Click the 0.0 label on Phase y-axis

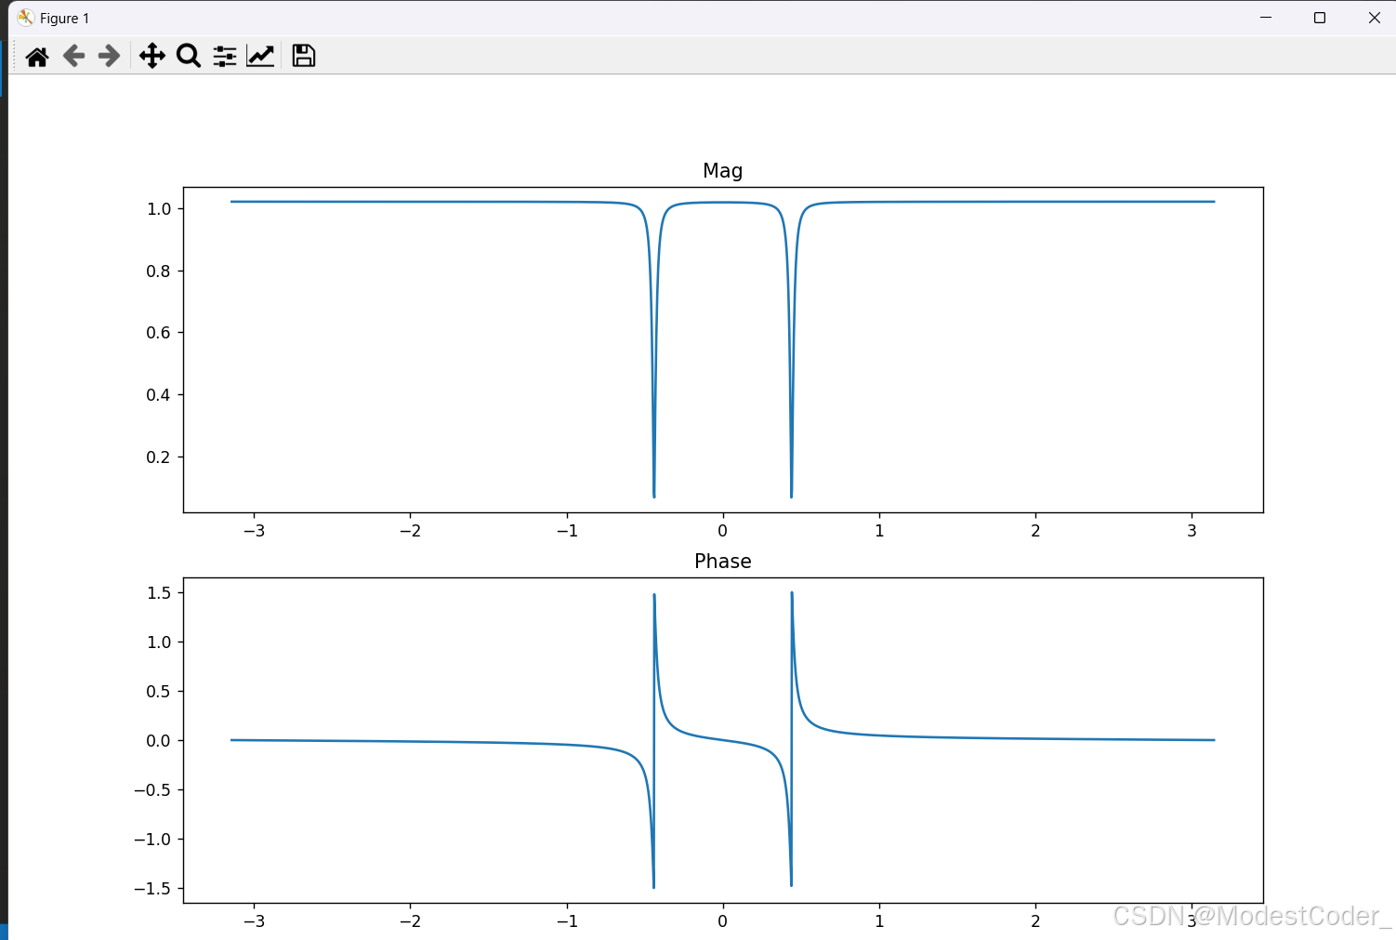click(159, 741)
